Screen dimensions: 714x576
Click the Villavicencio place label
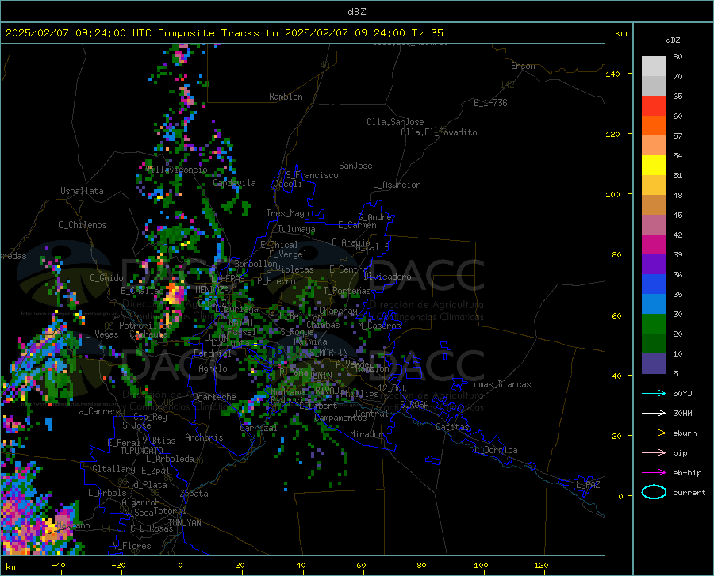(x=177, y=170)
